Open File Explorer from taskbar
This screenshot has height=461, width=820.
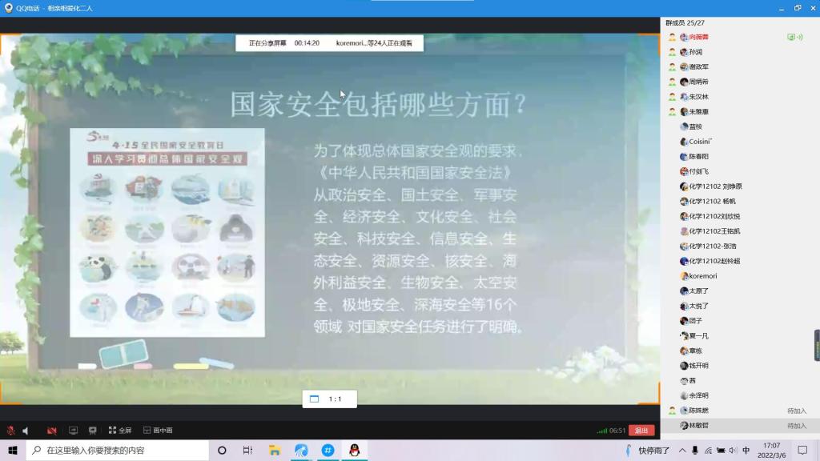[x=274, y=451]
